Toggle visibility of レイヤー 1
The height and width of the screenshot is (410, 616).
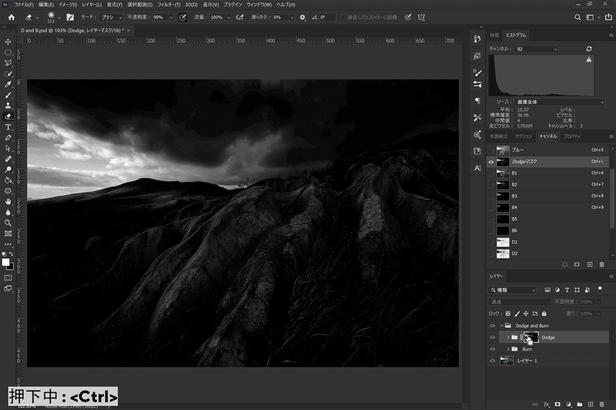click(492, 360)
